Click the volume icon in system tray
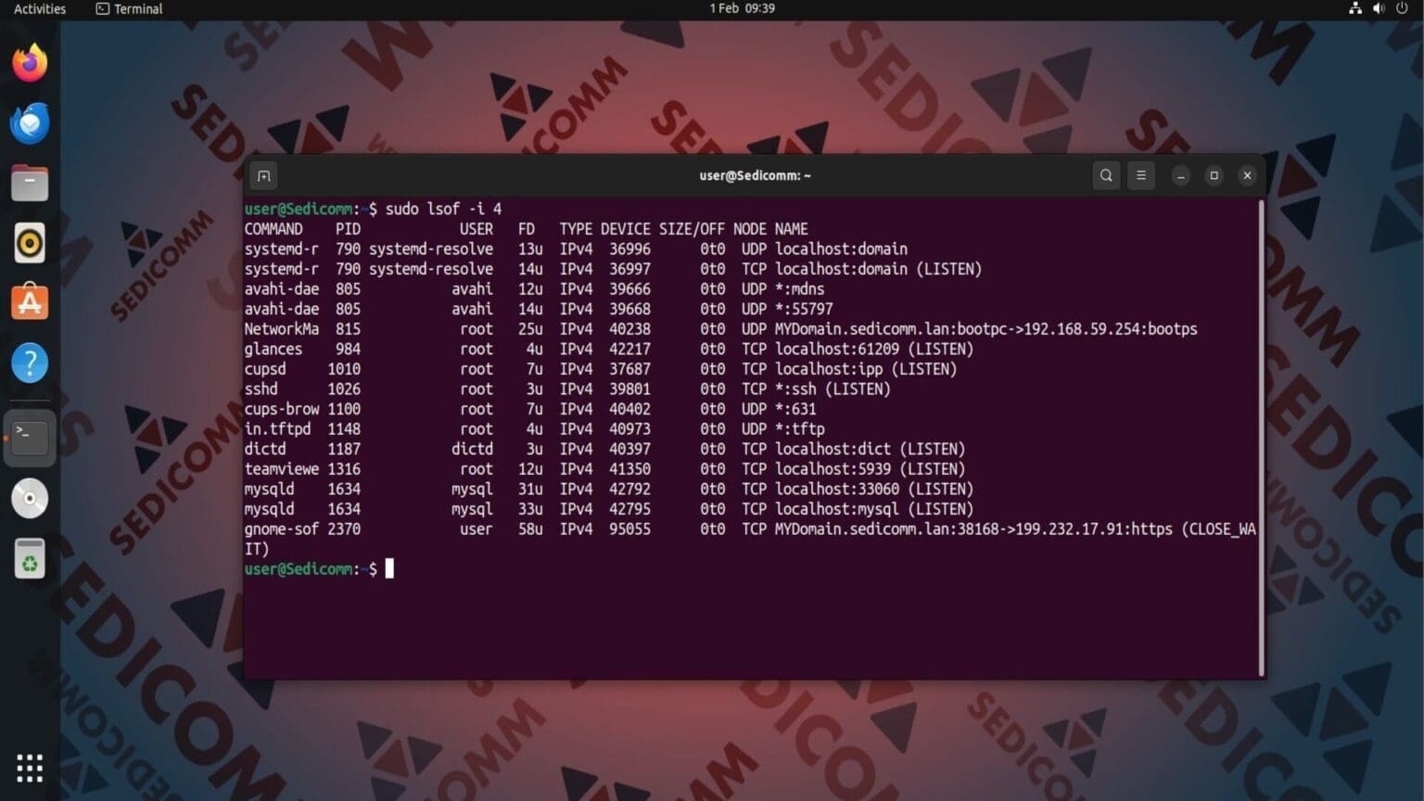This screenshot has width=1424, height=801. [1379, 8]
